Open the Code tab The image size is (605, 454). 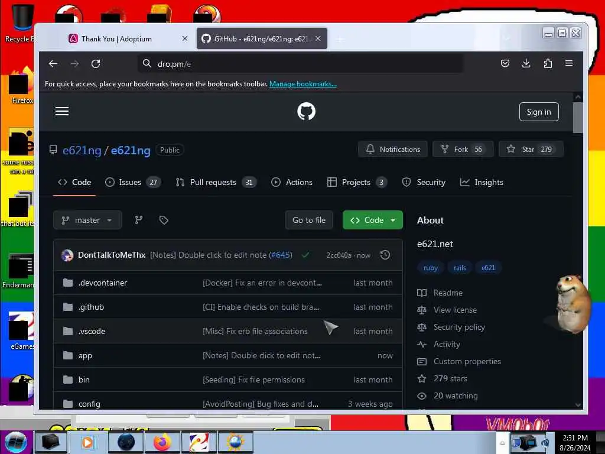(x=74, y=182)
